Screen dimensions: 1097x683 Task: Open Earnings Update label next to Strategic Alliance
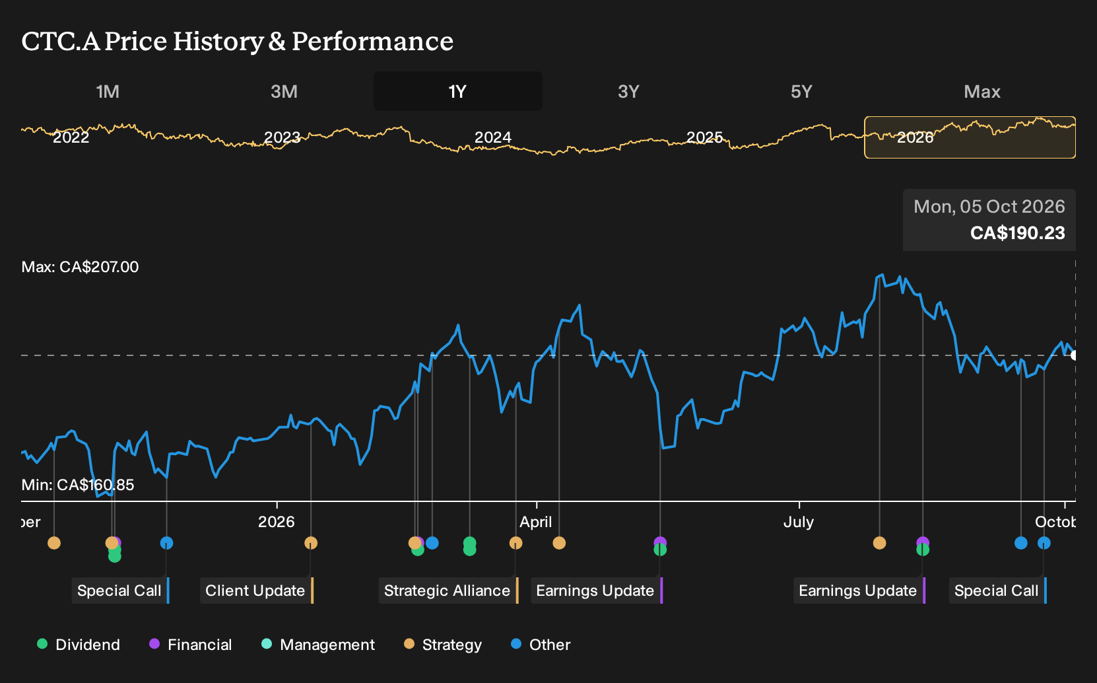coord(597,591)
